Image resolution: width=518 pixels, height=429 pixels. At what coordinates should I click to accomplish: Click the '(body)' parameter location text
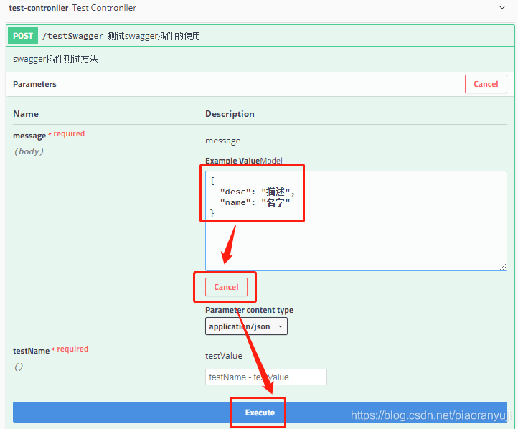tap(29, 151)
